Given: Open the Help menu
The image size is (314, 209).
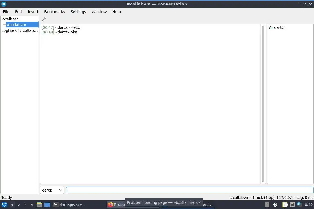Looking at the screenshot, I should coord(117,12).
